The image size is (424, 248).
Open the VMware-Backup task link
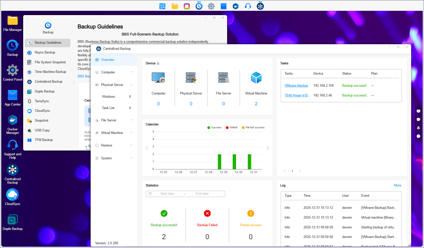pyautogui.click(x=296, y=85)
